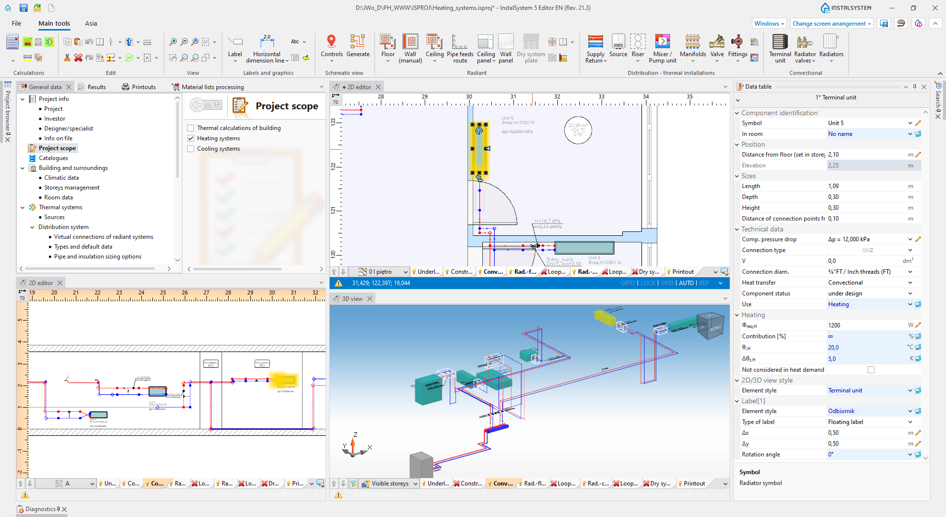
Task: Insert a Valve
Action: 717,48
